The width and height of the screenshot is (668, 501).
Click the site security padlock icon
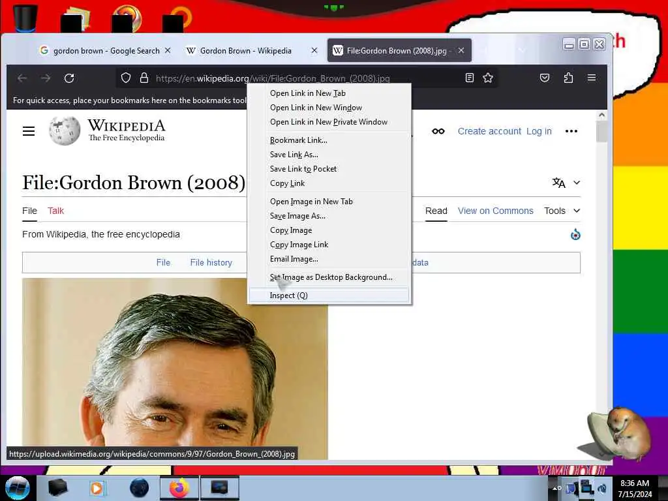tap(144, 78)
